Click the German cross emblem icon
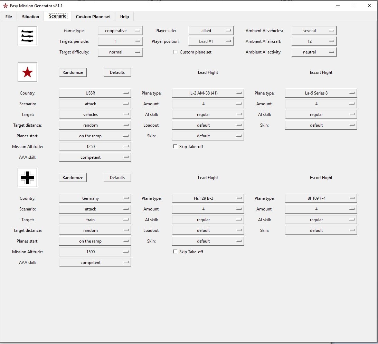Image resolution: width=378 pixels, height=344 pixels. pos(27,178)
